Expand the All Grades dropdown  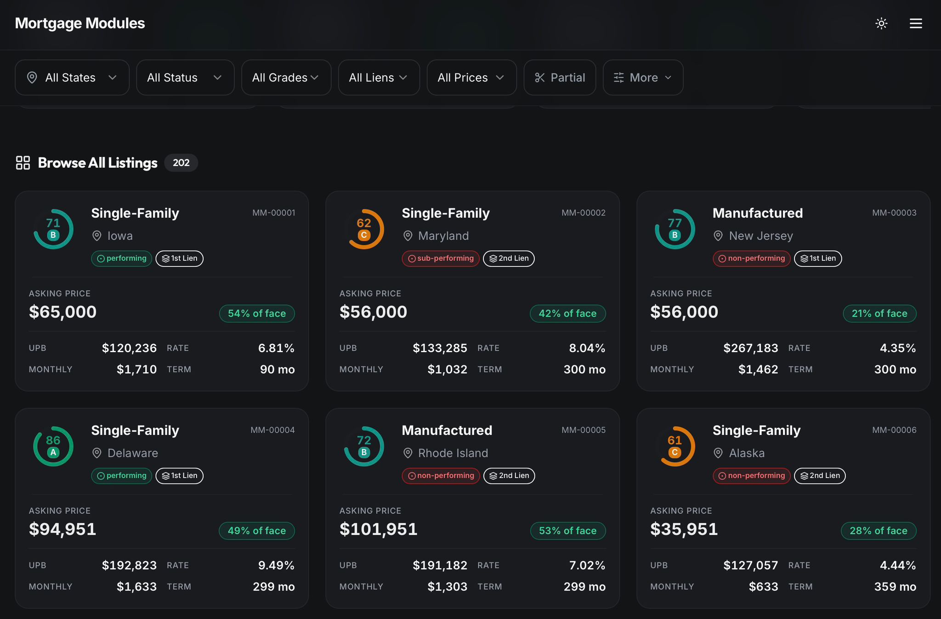click(286, 78)
